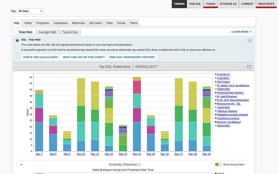Click HOW CAN I INVESTIGATE FURTHER?
The height and width of the screenshot is (174, 279).
[132, 57]
